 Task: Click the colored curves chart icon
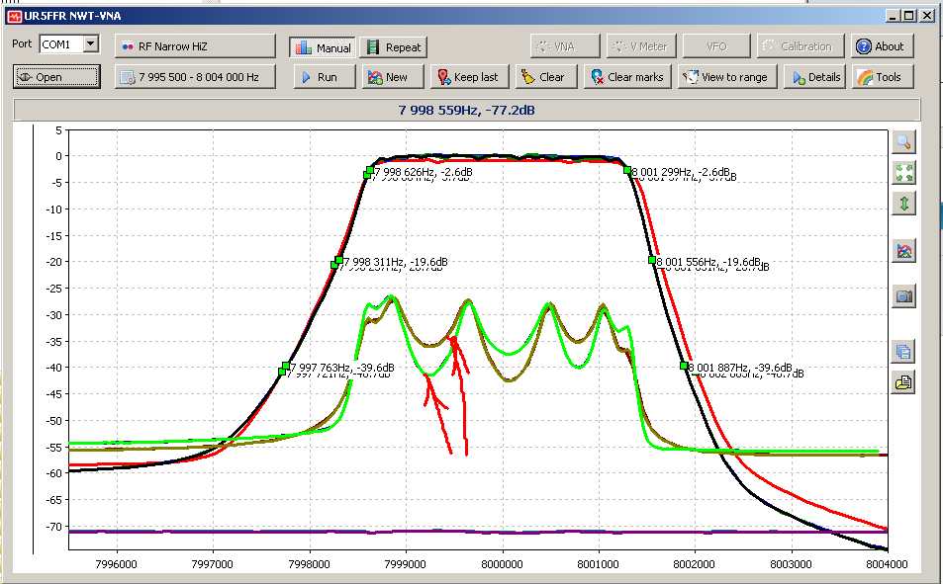pos(902,251)
